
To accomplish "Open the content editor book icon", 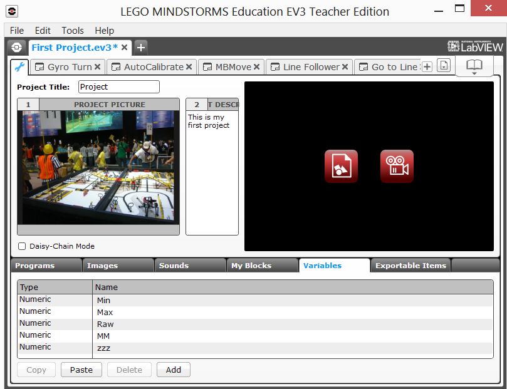I will tap(474, 65).
